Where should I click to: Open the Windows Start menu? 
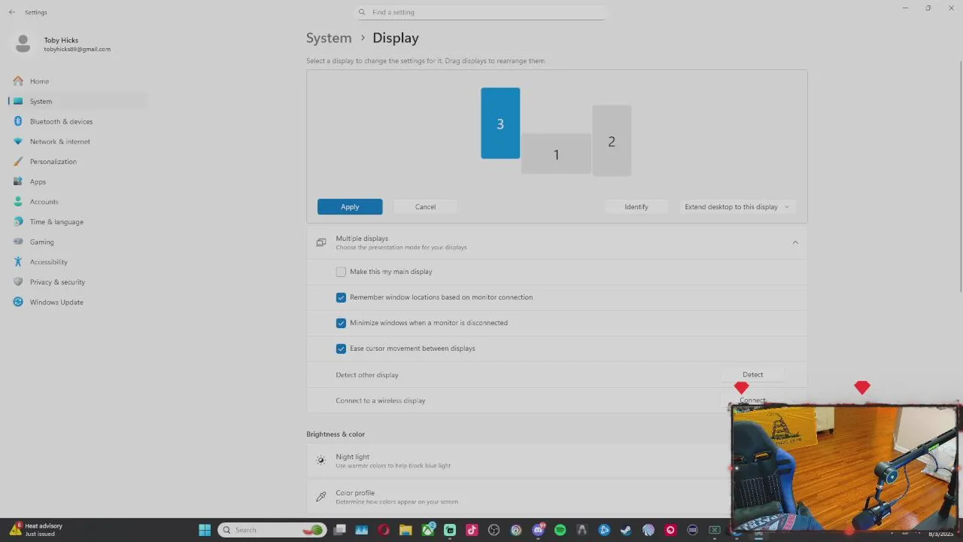click(205, 530)
